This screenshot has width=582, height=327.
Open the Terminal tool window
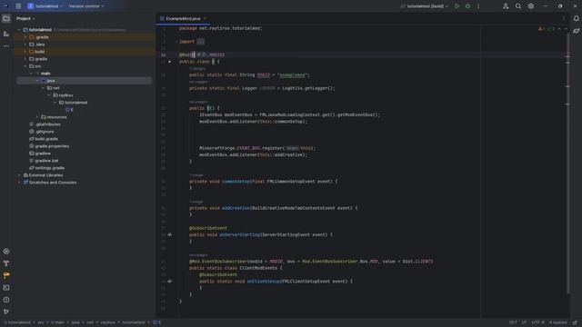[6, 287]
